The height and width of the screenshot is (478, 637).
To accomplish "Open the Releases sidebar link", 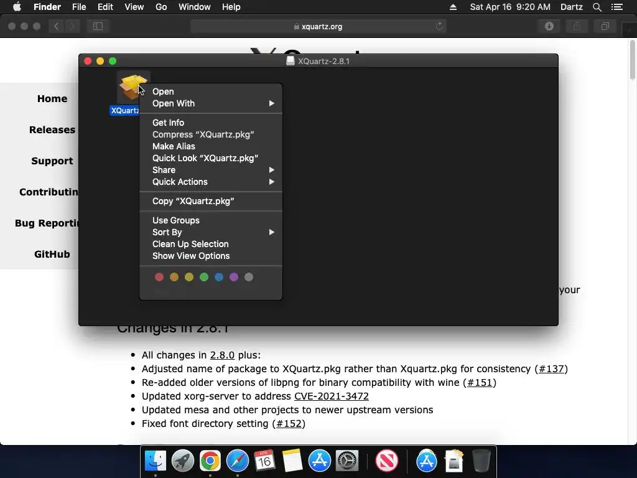I will [x=52, y=129].
